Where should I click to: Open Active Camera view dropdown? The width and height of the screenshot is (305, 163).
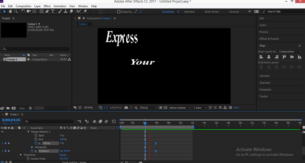click(180, 108)
